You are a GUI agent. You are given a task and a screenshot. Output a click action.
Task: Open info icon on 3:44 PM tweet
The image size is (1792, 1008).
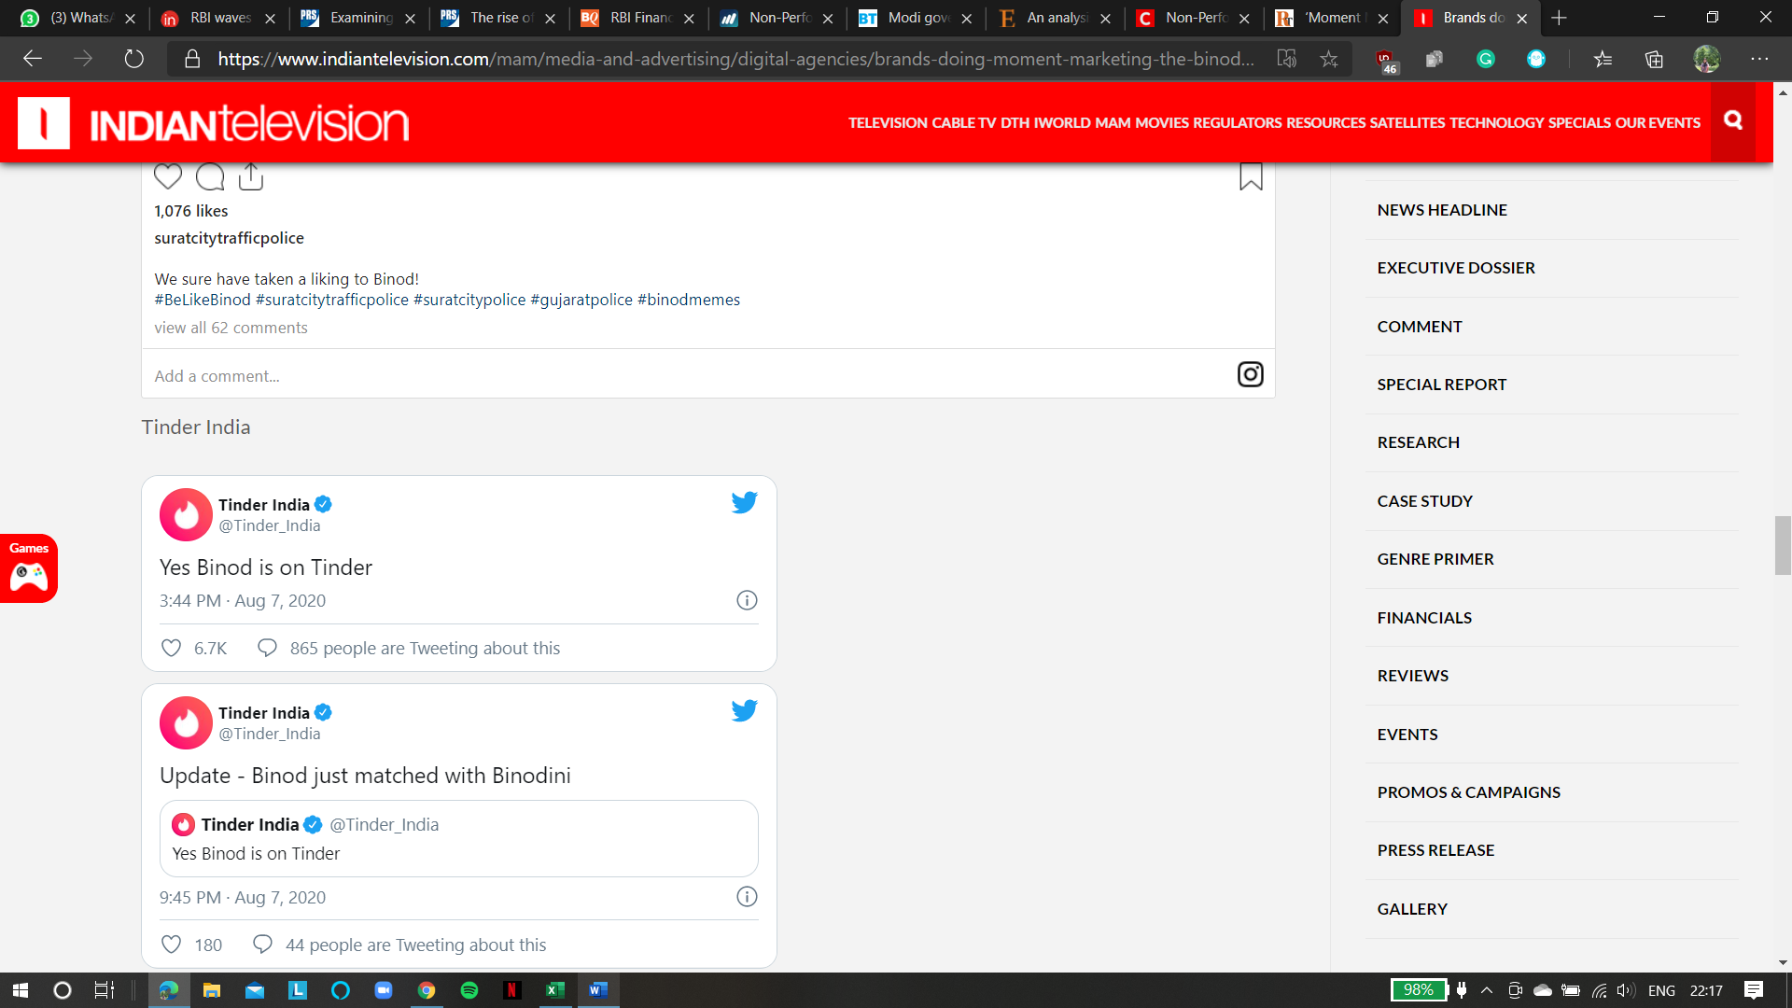[x=747, y=600]
